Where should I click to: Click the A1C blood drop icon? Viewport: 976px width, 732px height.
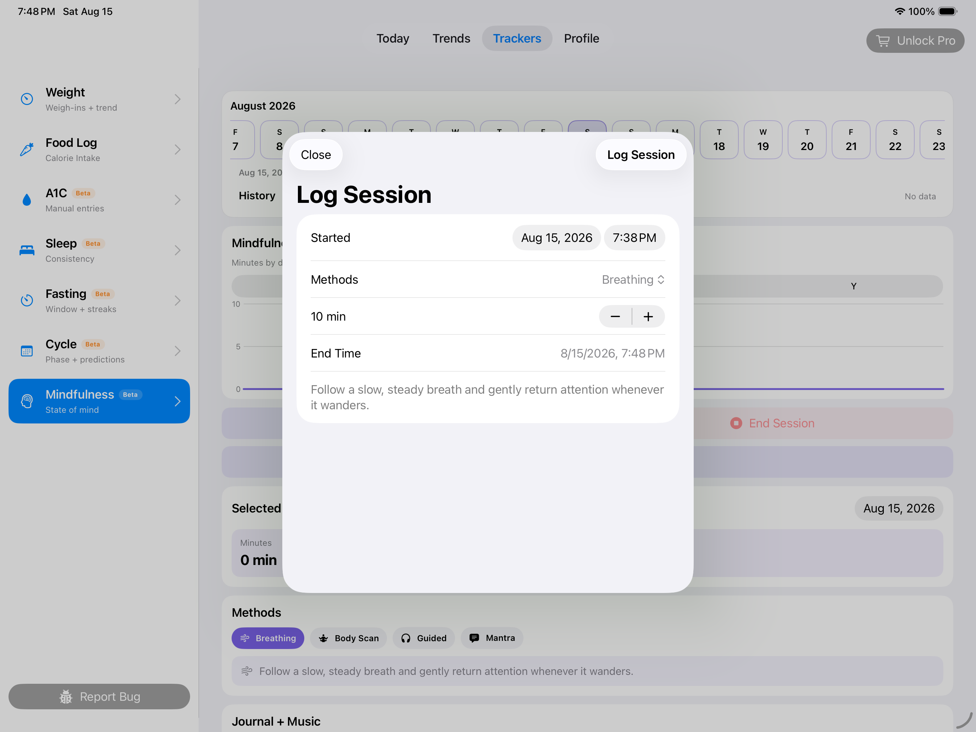[27, 200]
